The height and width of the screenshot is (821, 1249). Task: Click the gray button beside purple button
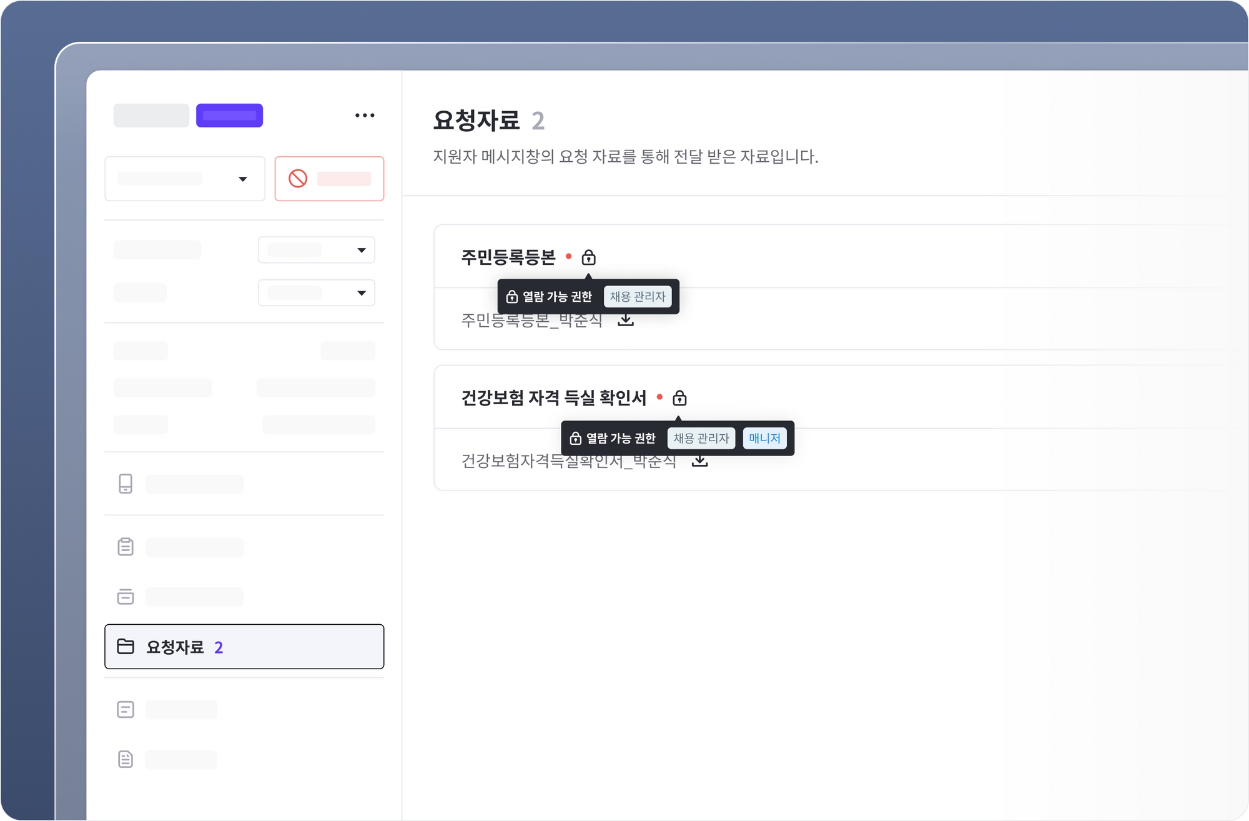(151, 116)
